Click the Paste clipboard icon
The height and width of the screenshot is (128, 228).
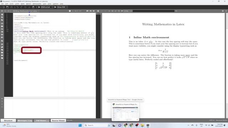point(33,7)
